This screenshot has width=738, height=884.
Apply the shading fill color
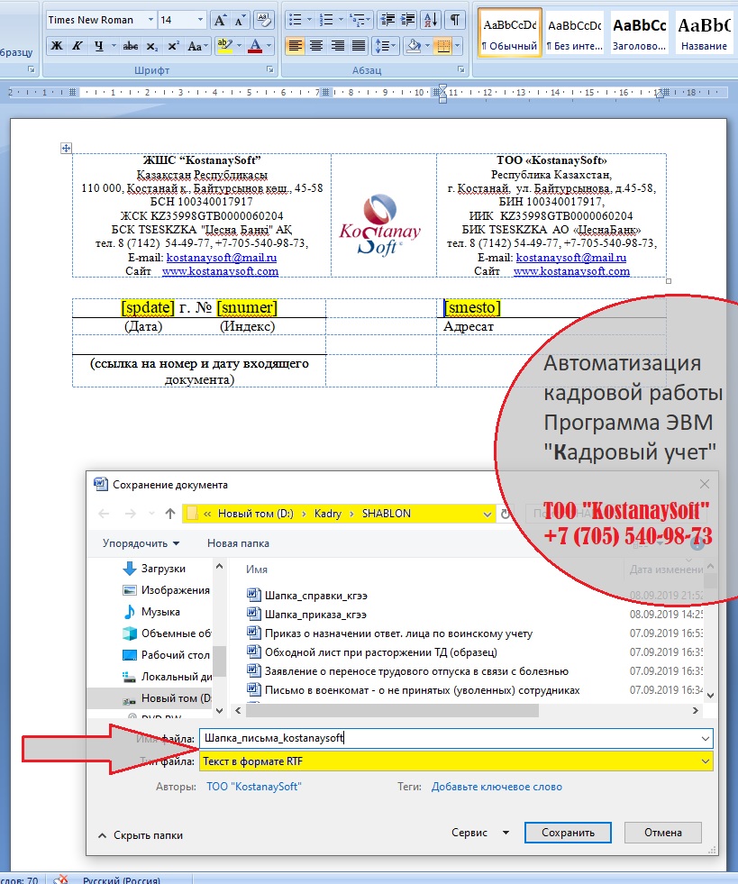click(414, 46)
